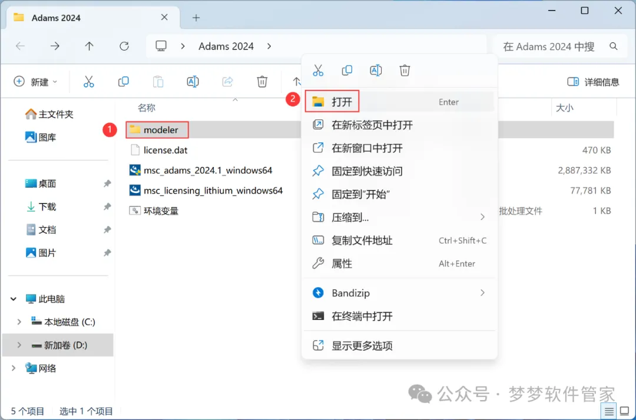Viewport: 636px width, 420px height.
Task: Choose 显示更多选项
Action: [399, 345]
